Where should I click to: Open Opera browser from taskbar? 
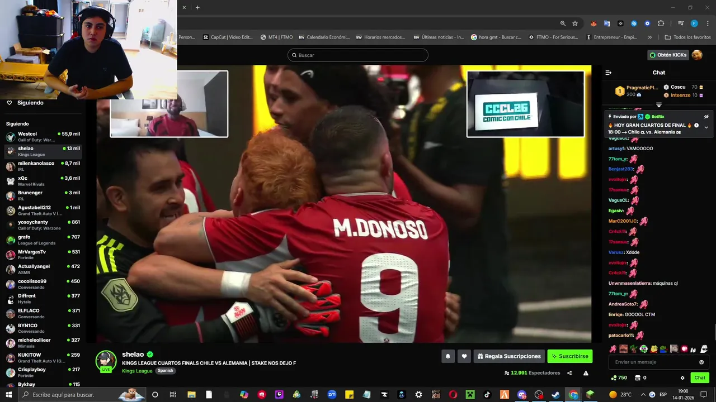pos(453,395)
